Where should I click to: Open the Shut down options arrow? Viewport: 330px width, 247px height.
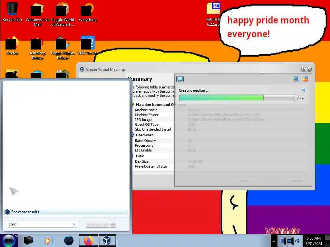113,224
